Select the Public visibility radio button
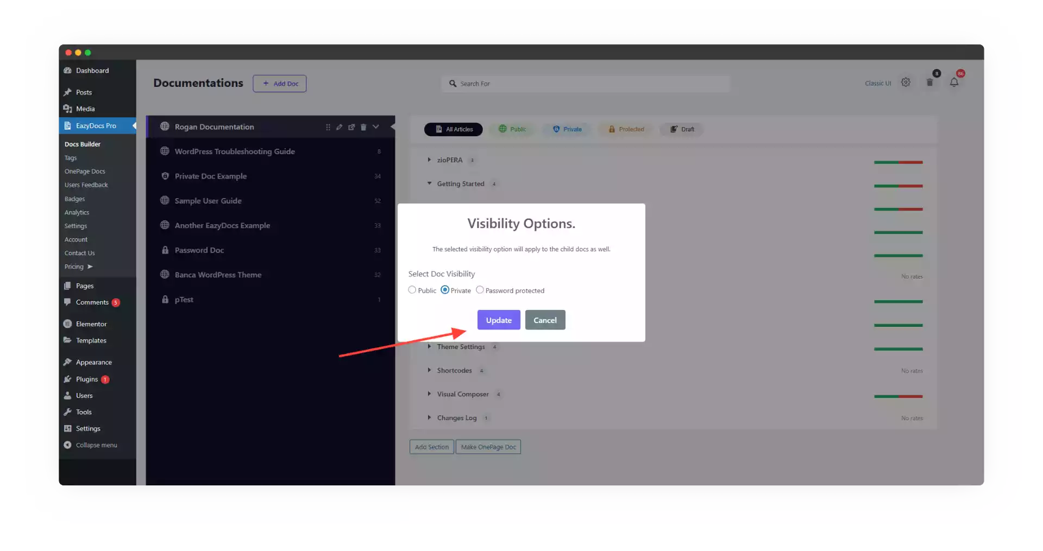 pos(412,290)
